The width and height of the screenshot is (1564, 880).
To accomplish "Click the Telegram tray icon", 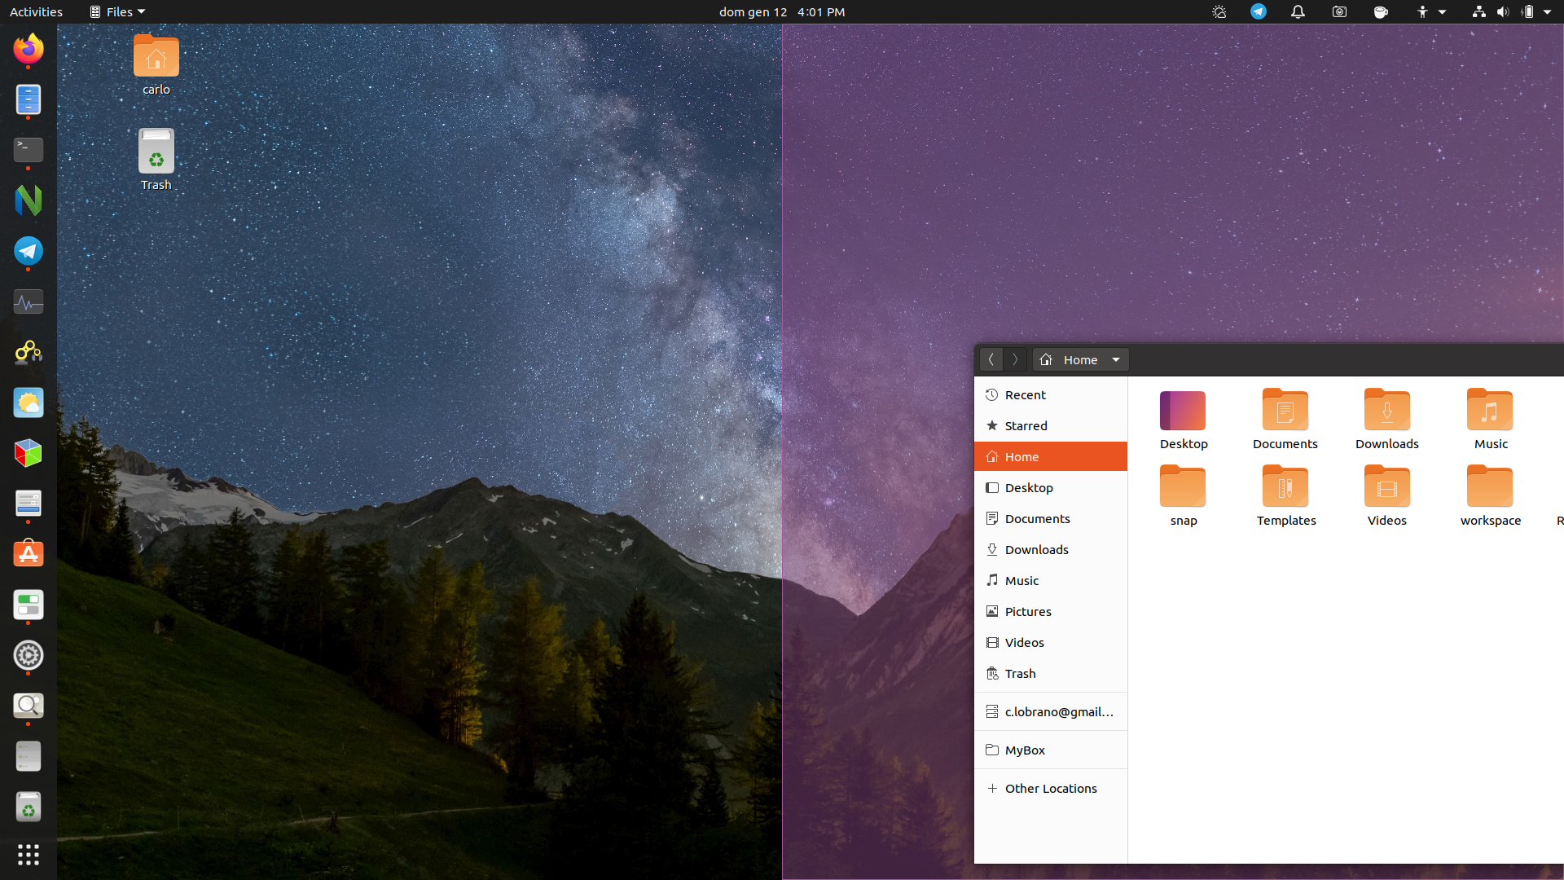I will [x=1259, y=11].
